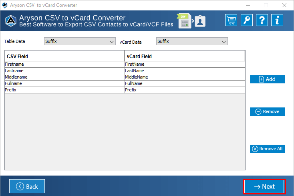Select the Middlename CSV field cell
The image size is (294, 196).
coord(64,77)
